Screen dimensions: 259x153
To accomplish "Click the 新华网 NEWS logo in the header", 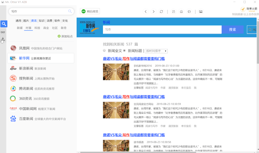I will pos(89,28).
